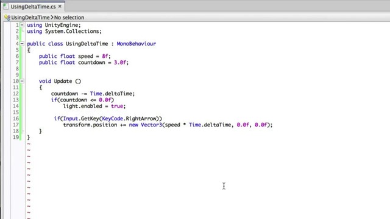Click line number 19 in the gutter
The width and height of the screenshot is (390, 219).
tap(16, 137)
